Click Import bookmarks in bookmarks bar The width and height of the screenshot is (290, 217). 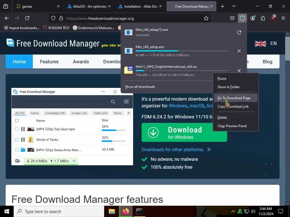tap(22, 28)
